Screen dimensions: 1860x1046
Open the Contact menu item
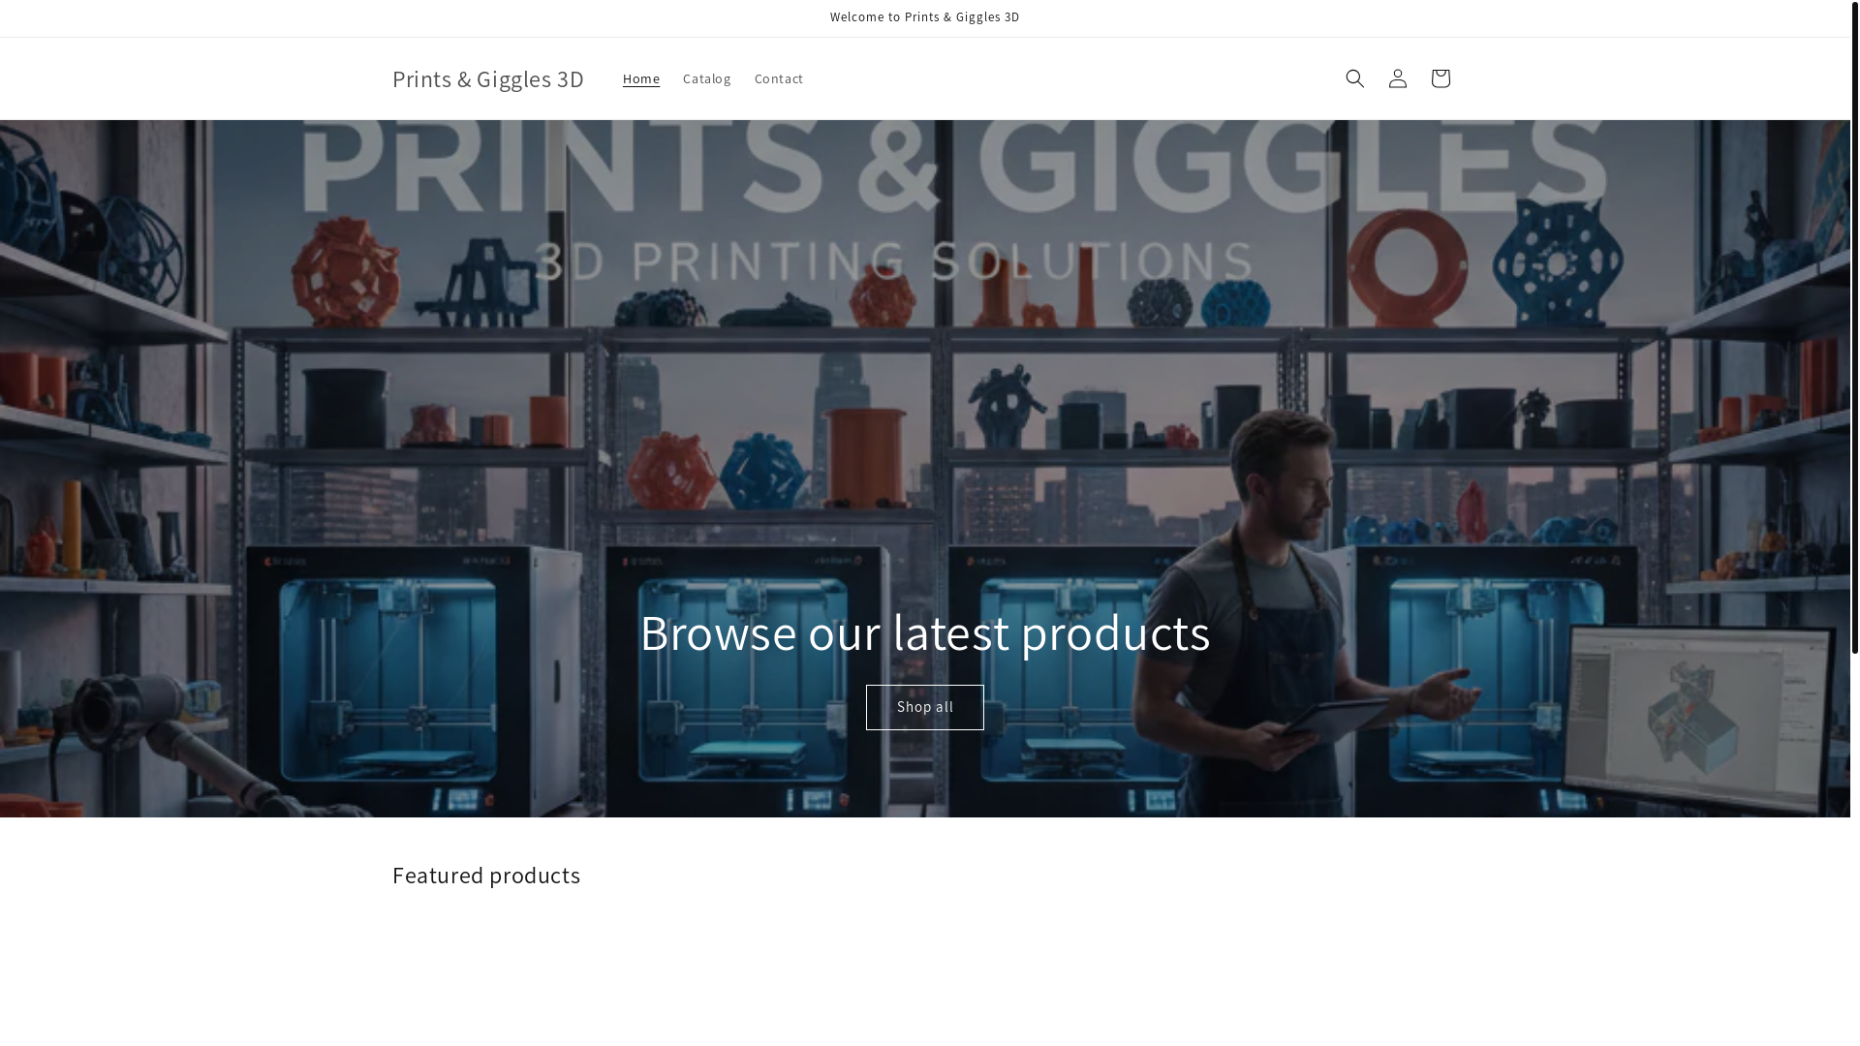click(x=778, y=78)
